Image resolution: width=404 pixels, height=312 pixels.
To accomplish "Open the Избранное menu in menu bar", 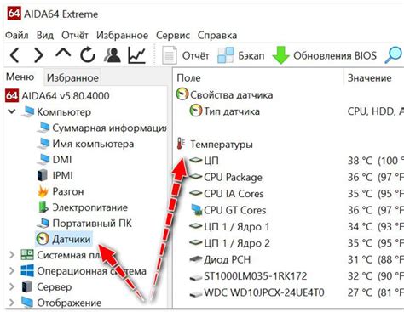I will (122, 35).
